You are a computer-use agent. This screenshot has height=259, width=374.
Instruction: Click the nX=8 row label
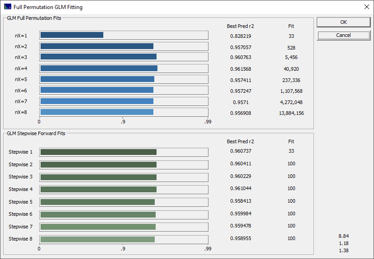[x=21, y=112]
